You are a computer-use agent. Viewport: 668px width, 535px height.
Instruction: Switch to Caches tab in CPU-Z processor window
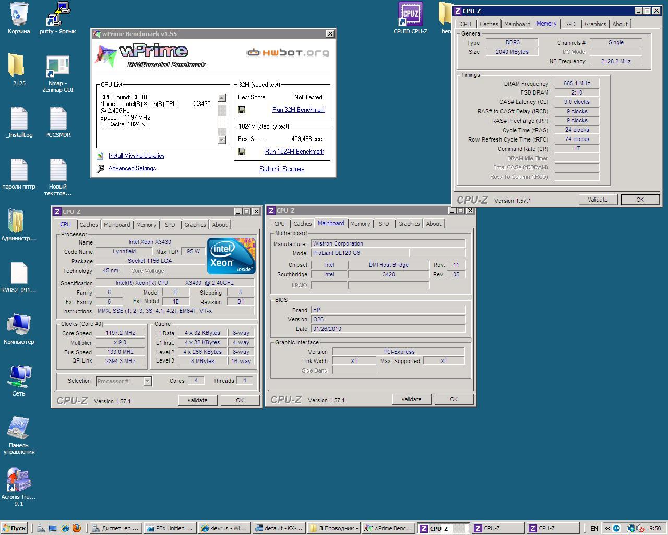point(88,225)
